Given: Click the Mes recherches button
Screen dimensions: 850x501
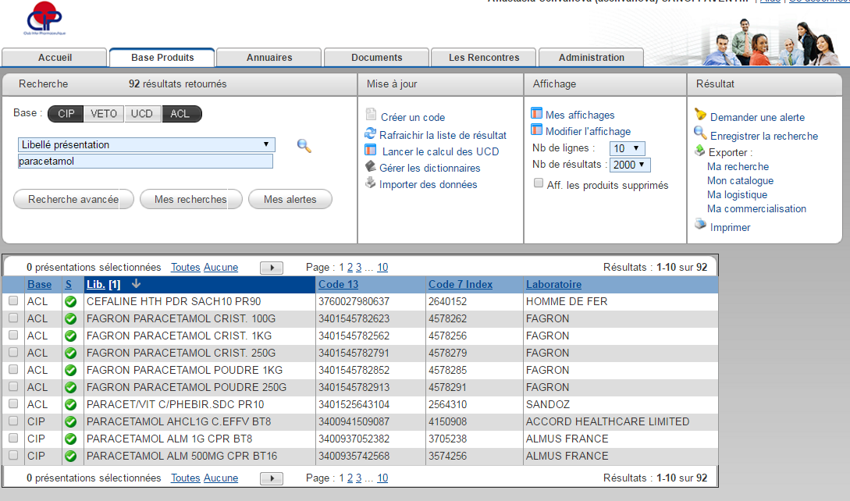Looking at the screenshot, I should click(x=190, y=200).
